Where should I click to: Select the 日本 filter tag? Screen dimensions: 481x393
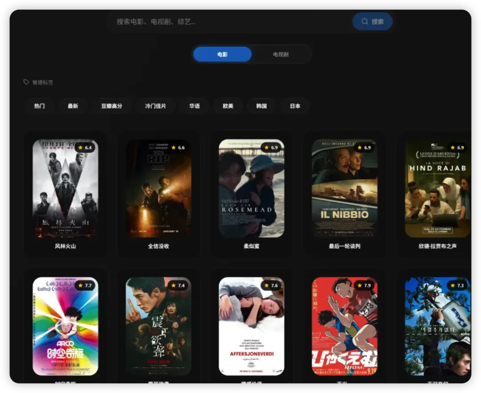pyautogui.click(x=295, y=106)
